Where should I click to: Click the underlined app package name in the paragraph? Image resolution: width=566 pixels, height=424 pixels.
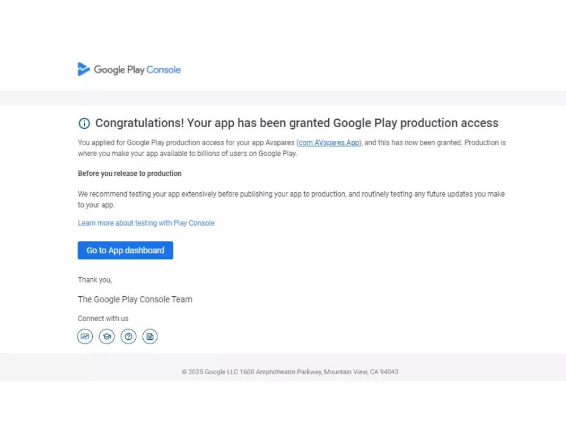click(x=328, y=142)
